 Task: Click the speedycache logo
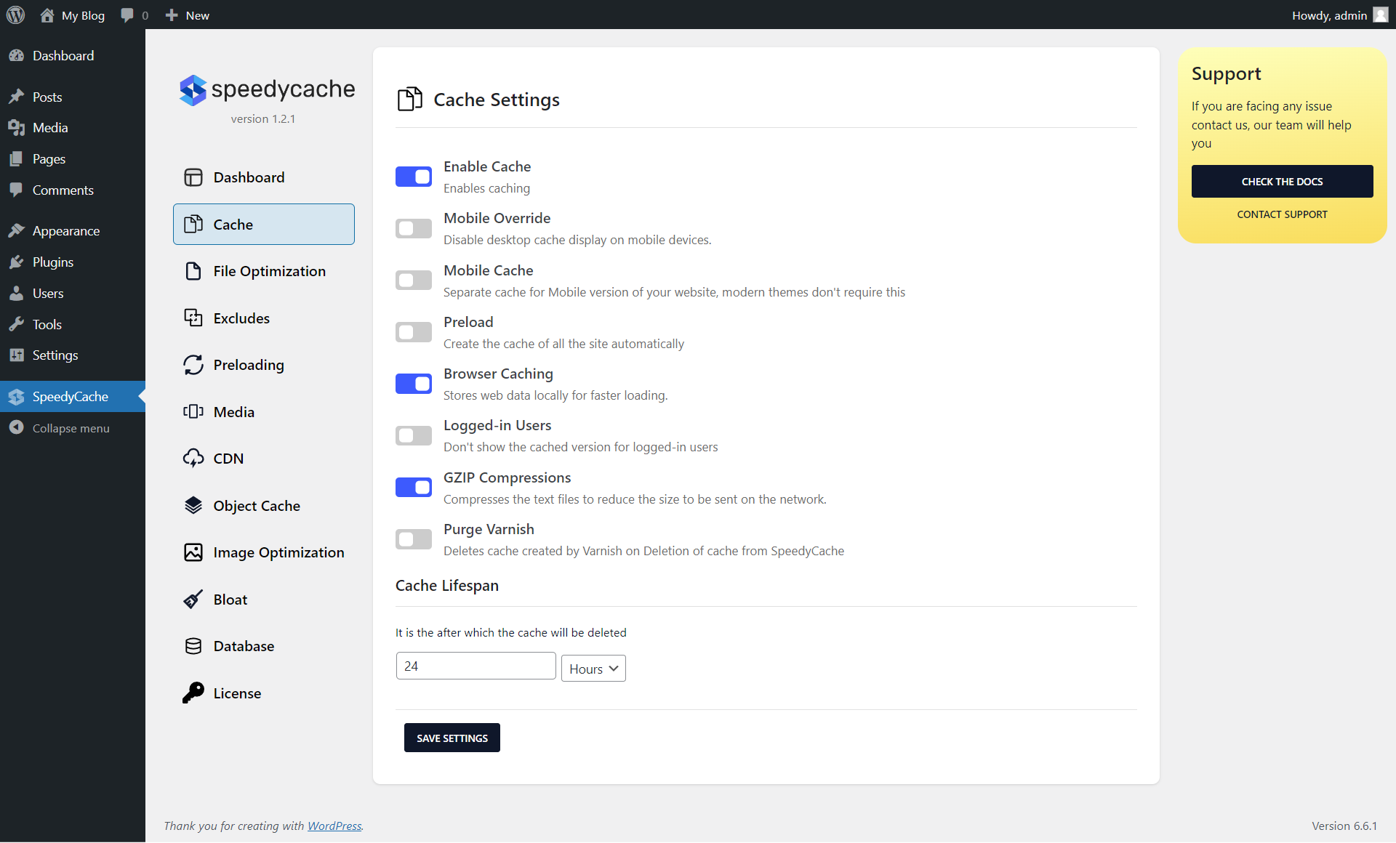click(267, 89)
